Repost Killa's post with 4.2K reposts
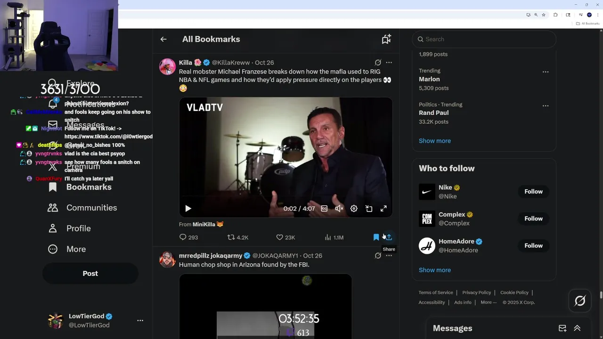The image size is (603, 339). point(238,237)
